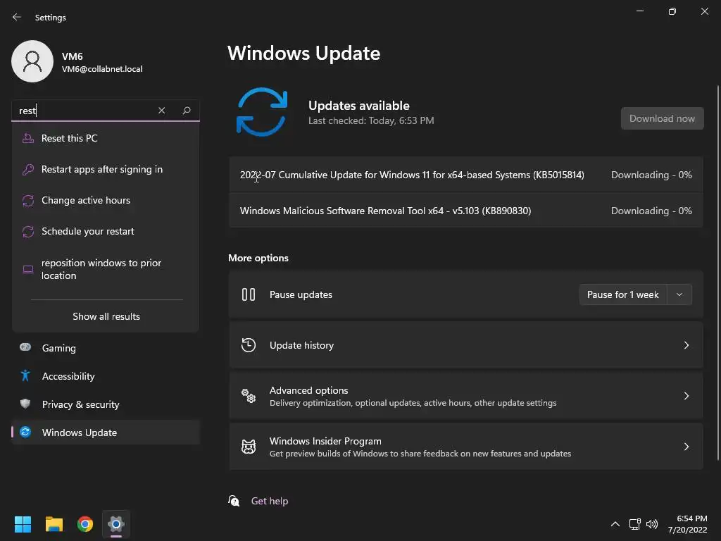
Task: Click the key icon beside Restart apps after signing in
Action: pyautogui.click(x=28, y=169)
